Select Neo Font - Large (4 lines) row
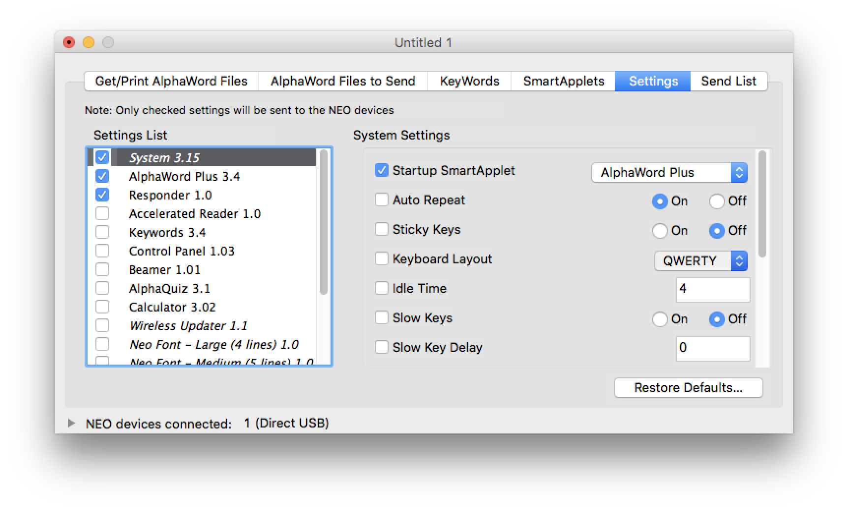 (202, 344)
